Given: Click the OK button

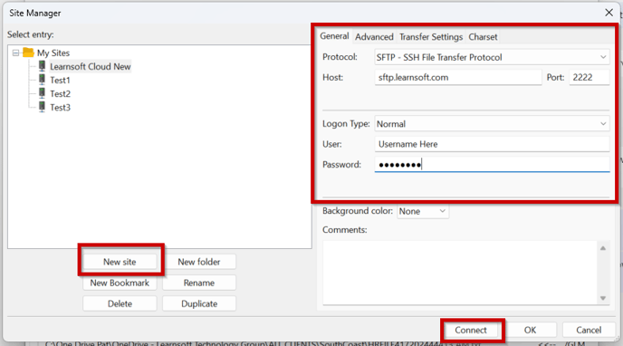Looking at the screenshot, I should (530, 330).
